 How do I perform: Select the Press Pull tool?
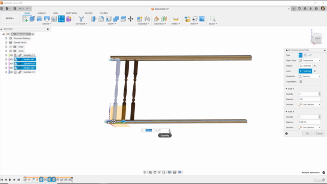[x=94, y=19]
